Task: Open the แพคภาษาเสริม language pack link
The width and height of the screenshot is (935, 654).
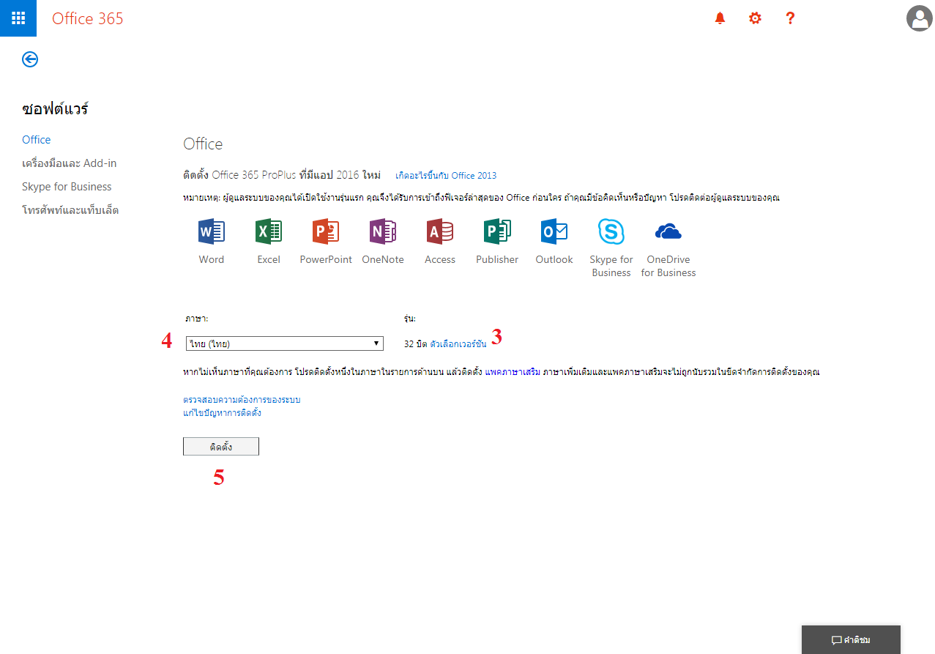Action: coord(513,372)
